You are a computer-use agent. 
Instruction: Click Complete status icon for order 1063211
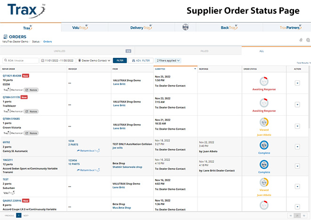(x=264, y=165)
